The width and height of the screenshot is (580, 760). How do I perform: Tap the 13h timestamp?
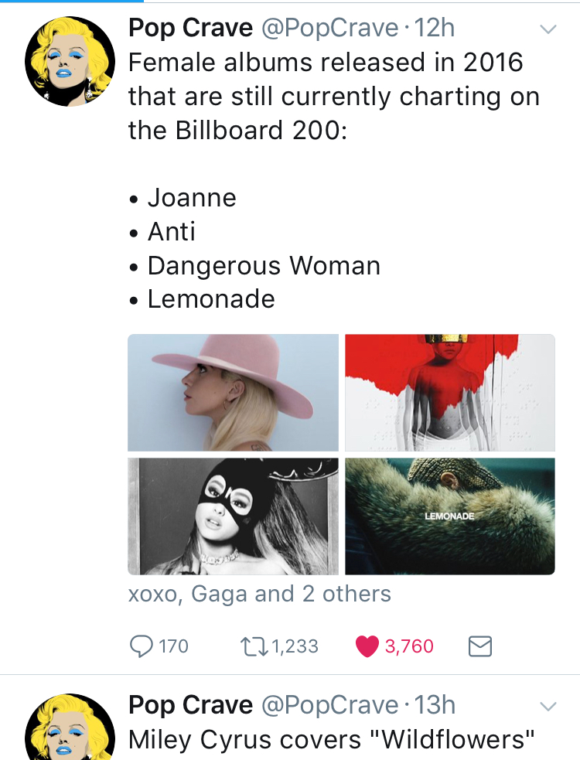435,704
